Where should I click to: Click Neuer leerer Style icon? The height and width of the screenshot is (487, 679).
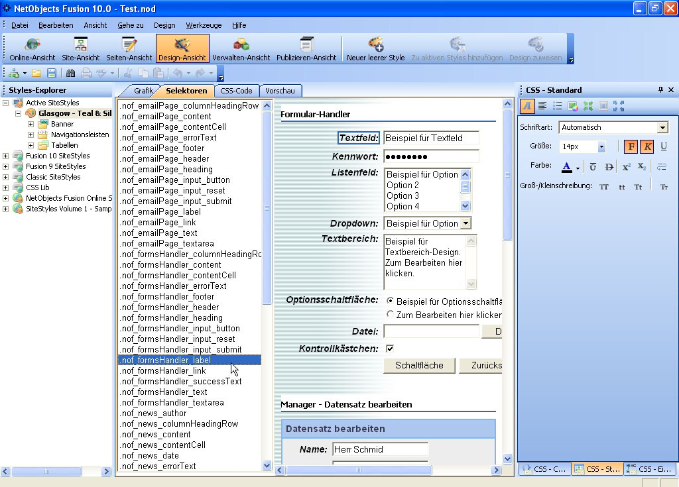(375, 49)
